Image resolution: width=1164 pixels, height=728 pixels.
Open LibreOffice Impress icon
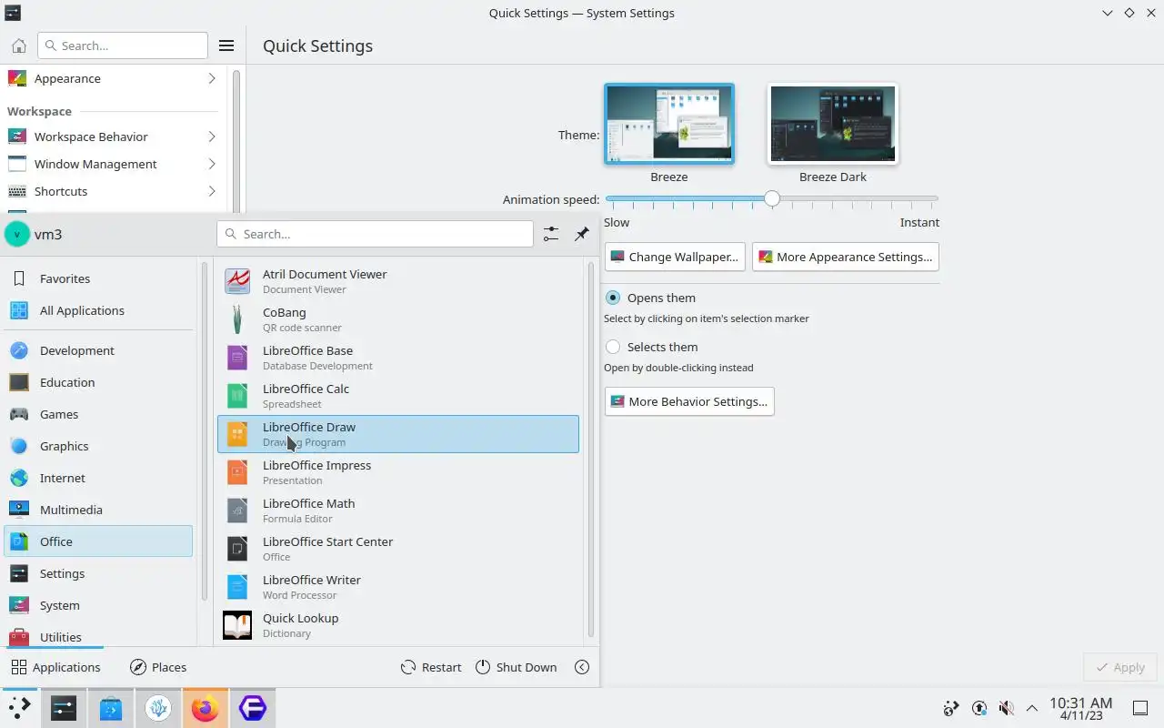[x=237, y=472]
